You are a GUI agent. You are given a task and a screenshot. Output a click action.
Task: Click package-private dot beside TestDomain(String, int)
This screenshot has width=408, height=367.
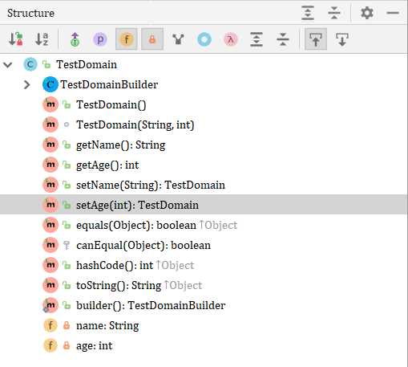(67, 124)
